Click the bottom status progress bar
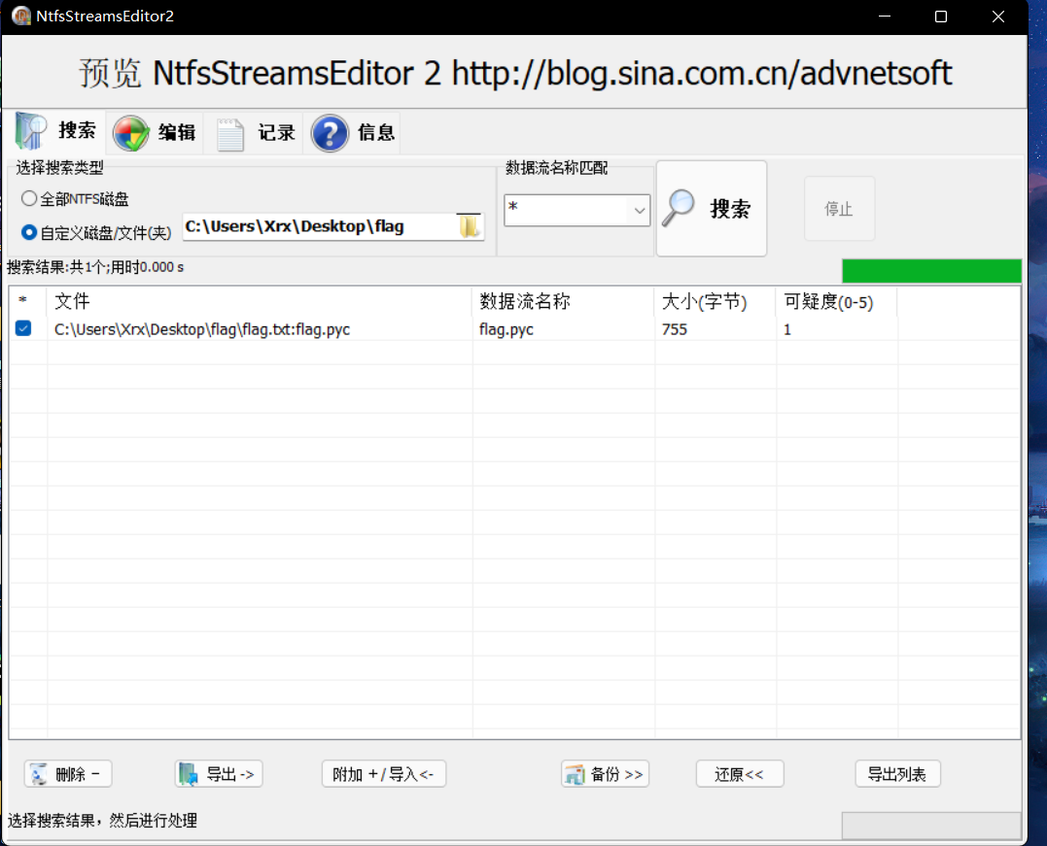Screen dimensions: 1047x846 pos(931,826)
